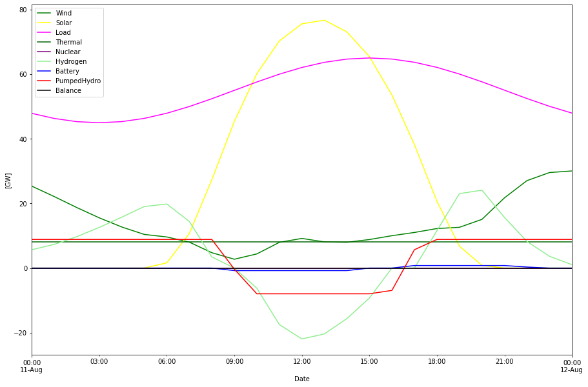This screenshot has width=588, height=387.
Task: Click the 60 y-axis tick label
Action: [x=23, y=74]
